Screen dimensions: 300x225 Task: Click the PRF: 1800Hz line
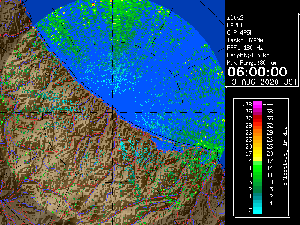click(x=245, y=48)
